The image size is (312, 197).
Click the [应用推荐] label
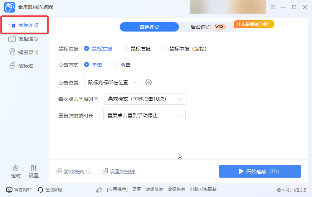117,189
